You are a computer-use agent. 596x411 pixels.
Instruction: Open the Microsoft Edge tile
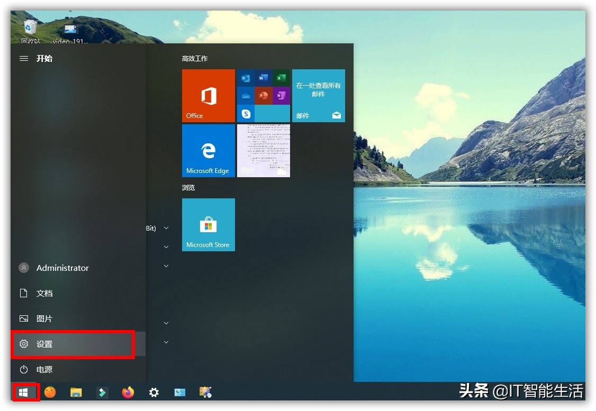coord(208,151)
